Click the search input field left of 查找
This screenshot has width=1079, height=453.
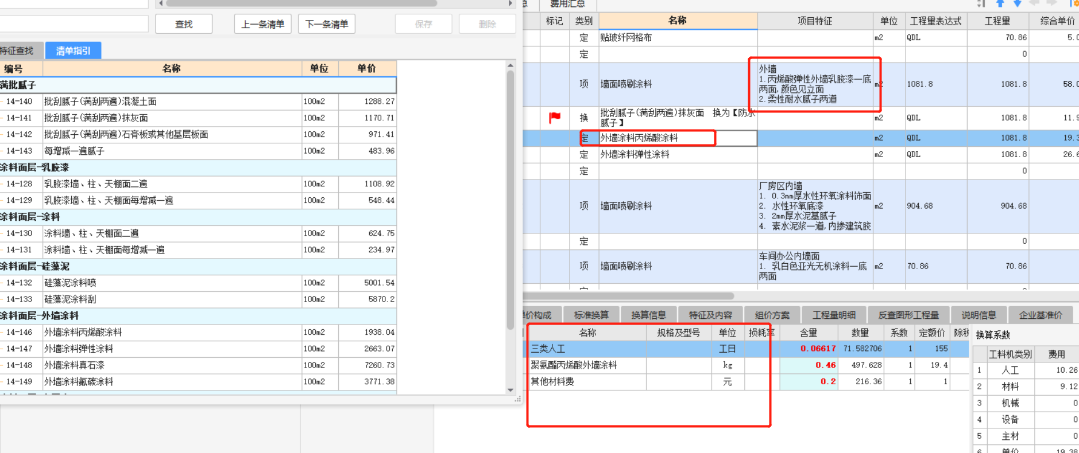74,24
